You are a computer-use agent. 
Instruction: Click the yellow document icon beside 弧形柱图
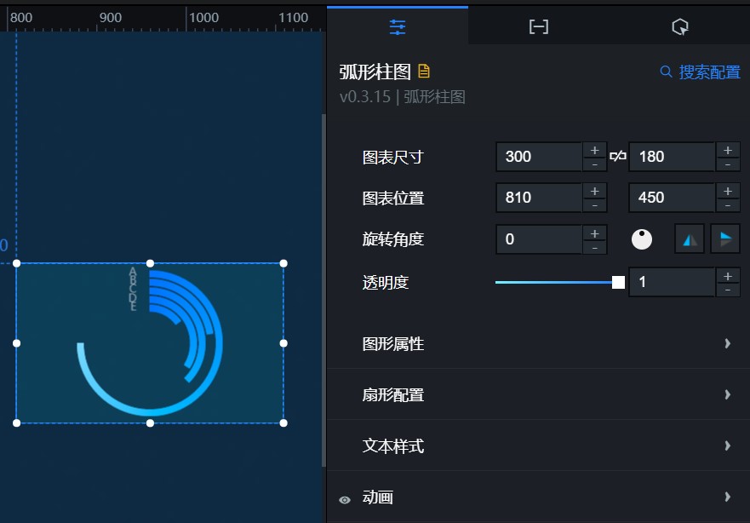[x=424, y=72]
